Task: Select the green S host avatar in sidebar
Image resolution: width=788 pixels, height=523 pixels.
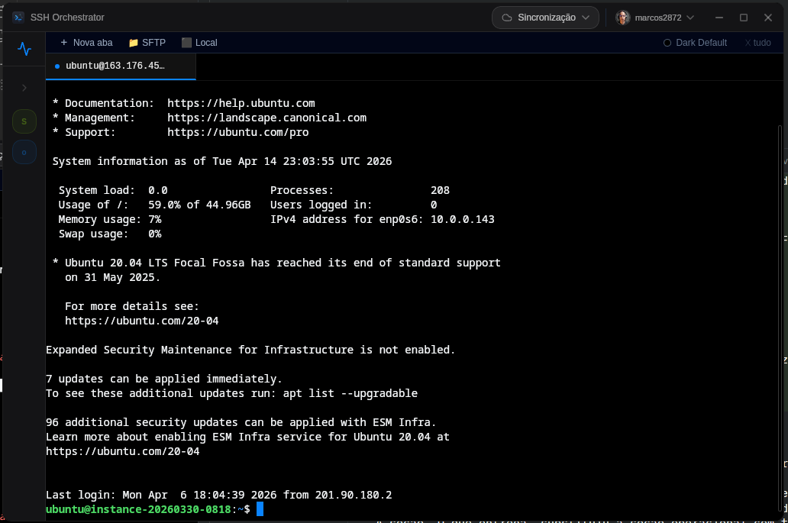Action: (x=24, y=121)
